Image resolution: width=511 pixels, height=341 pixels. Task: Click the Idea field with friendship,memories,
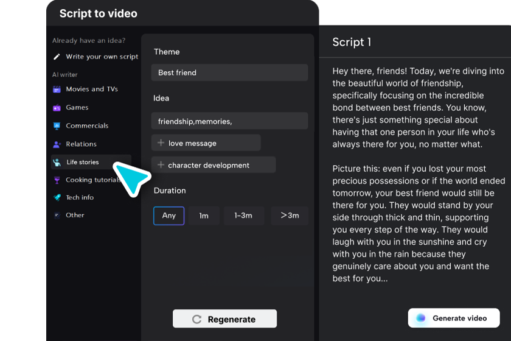(230, 121)
